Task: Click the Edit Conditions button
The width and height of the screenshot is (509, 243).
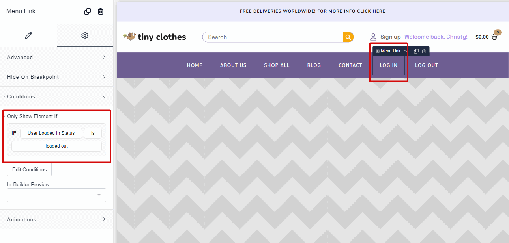Action: point(29,169)
